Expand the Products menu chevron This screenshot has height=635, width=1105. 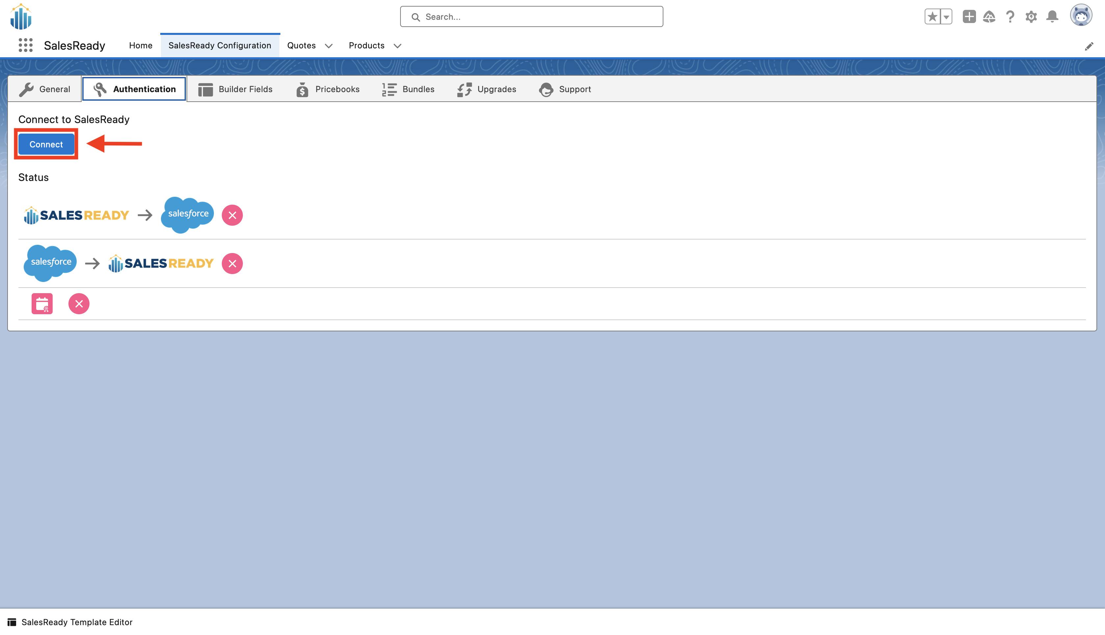coord(397,46)
